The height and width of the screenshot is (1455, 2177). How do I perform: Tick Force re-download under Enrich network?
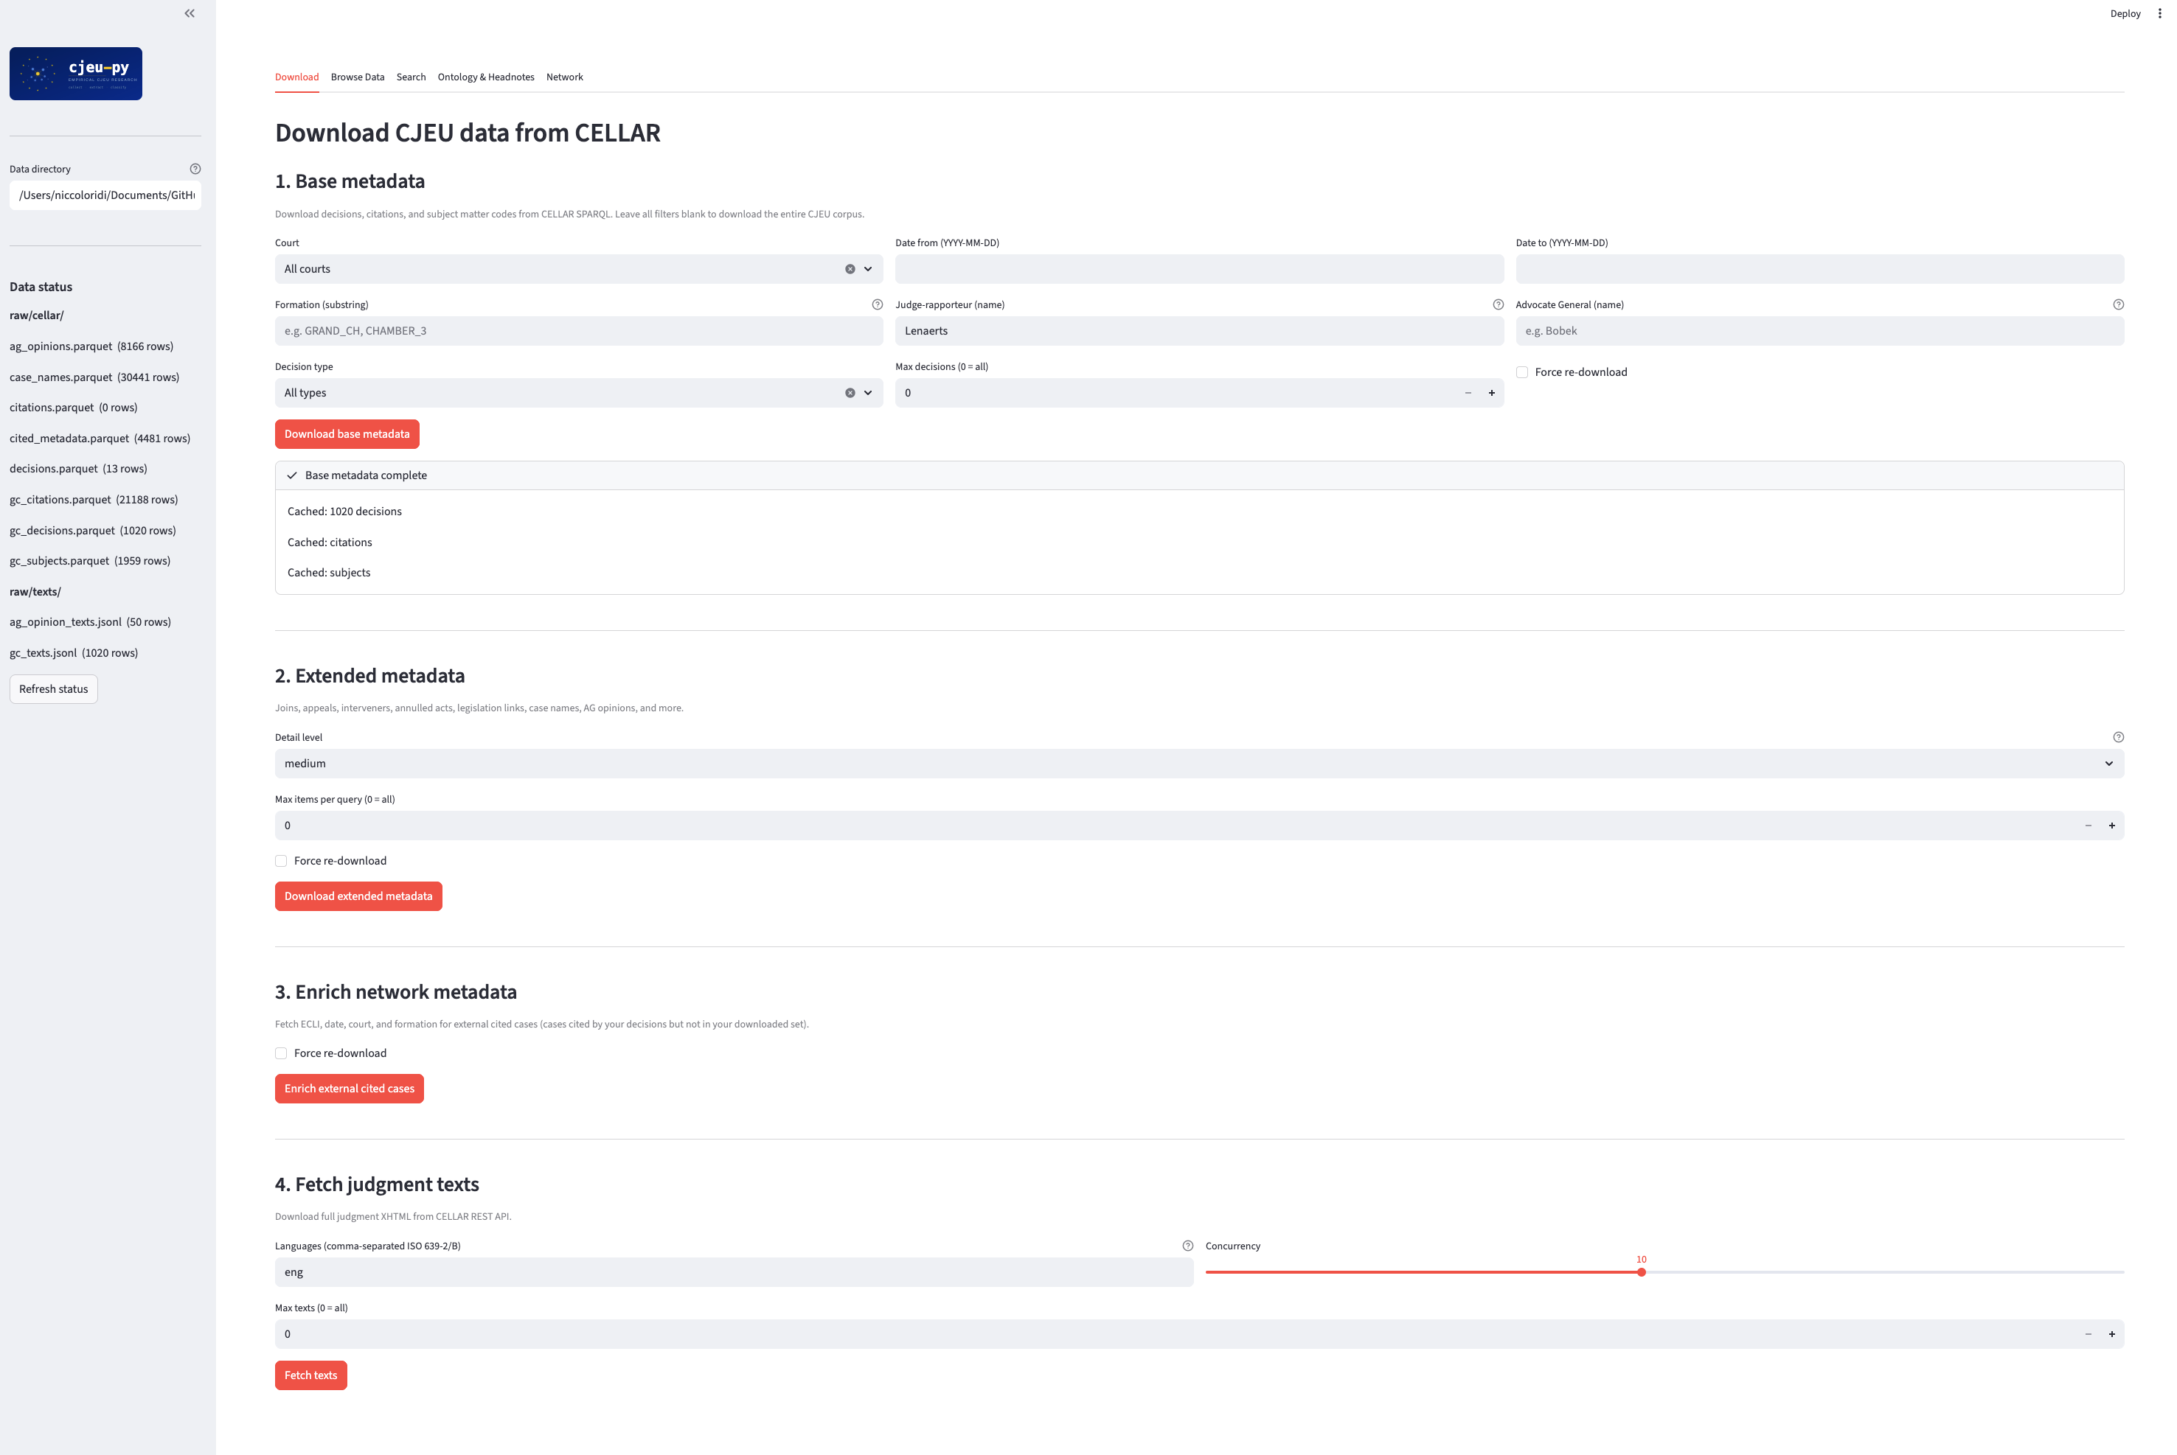pyautogui.click(x=281, y=1053)
